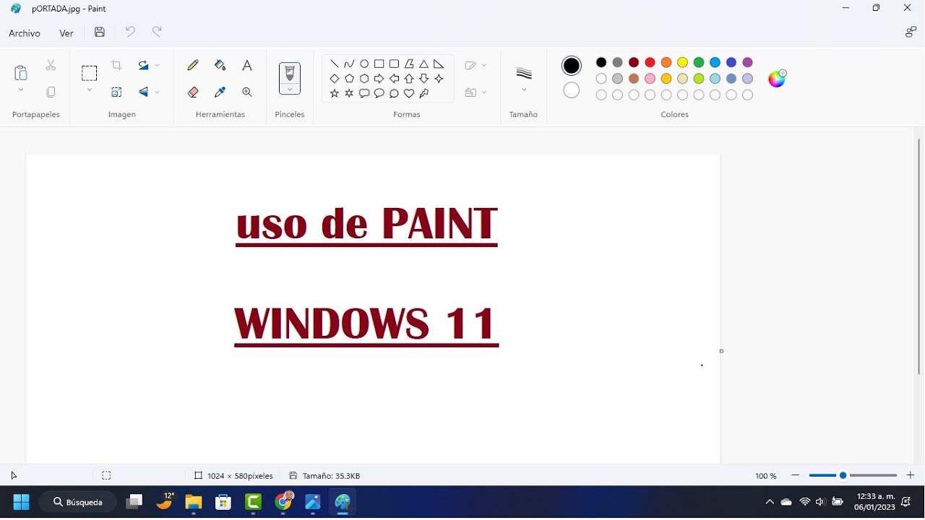The width and height of the screenshot is (925, 520).
Task: Select the Right triangle shape
Action: pos(439,64)
